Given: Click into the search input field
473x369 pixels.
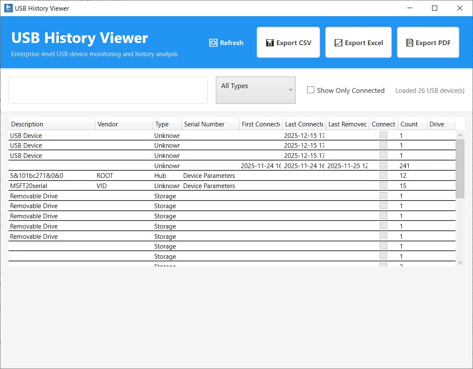Looking at the screenshot, I should pyautogui.click(x=108, y=90).
